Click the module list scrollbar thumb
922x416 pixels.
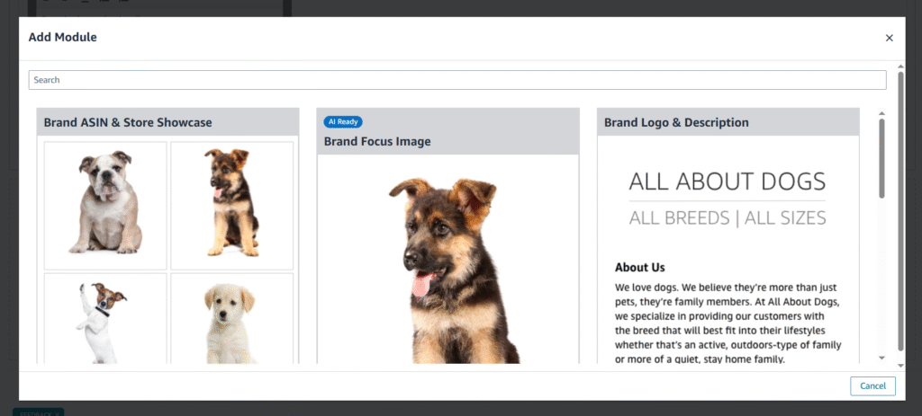point(881,157)
